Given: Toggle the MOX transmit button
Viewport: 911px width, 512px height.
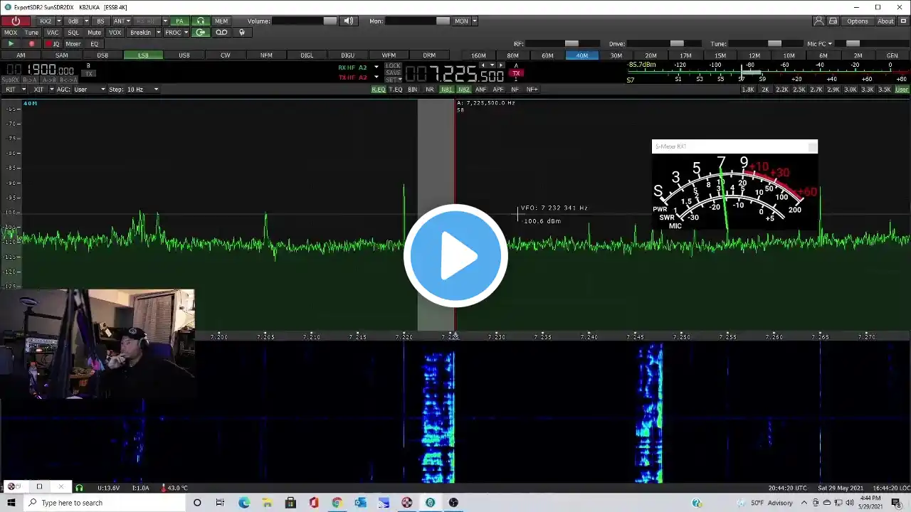Looking at the screenshot, I should pos(11,33).
